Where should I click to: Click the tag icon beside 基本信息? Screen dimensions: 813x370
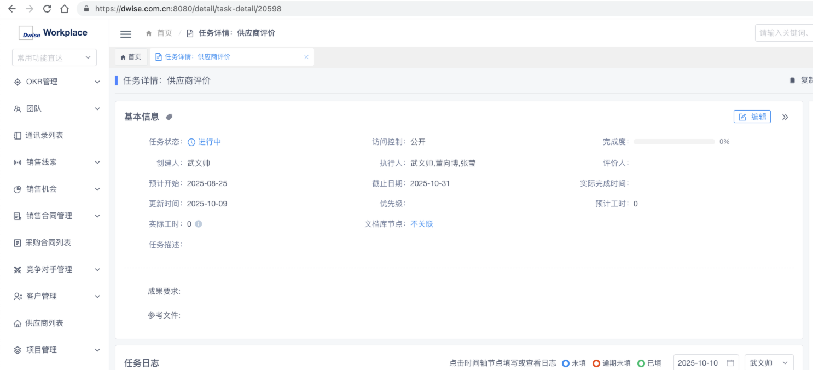pos(170,117)
